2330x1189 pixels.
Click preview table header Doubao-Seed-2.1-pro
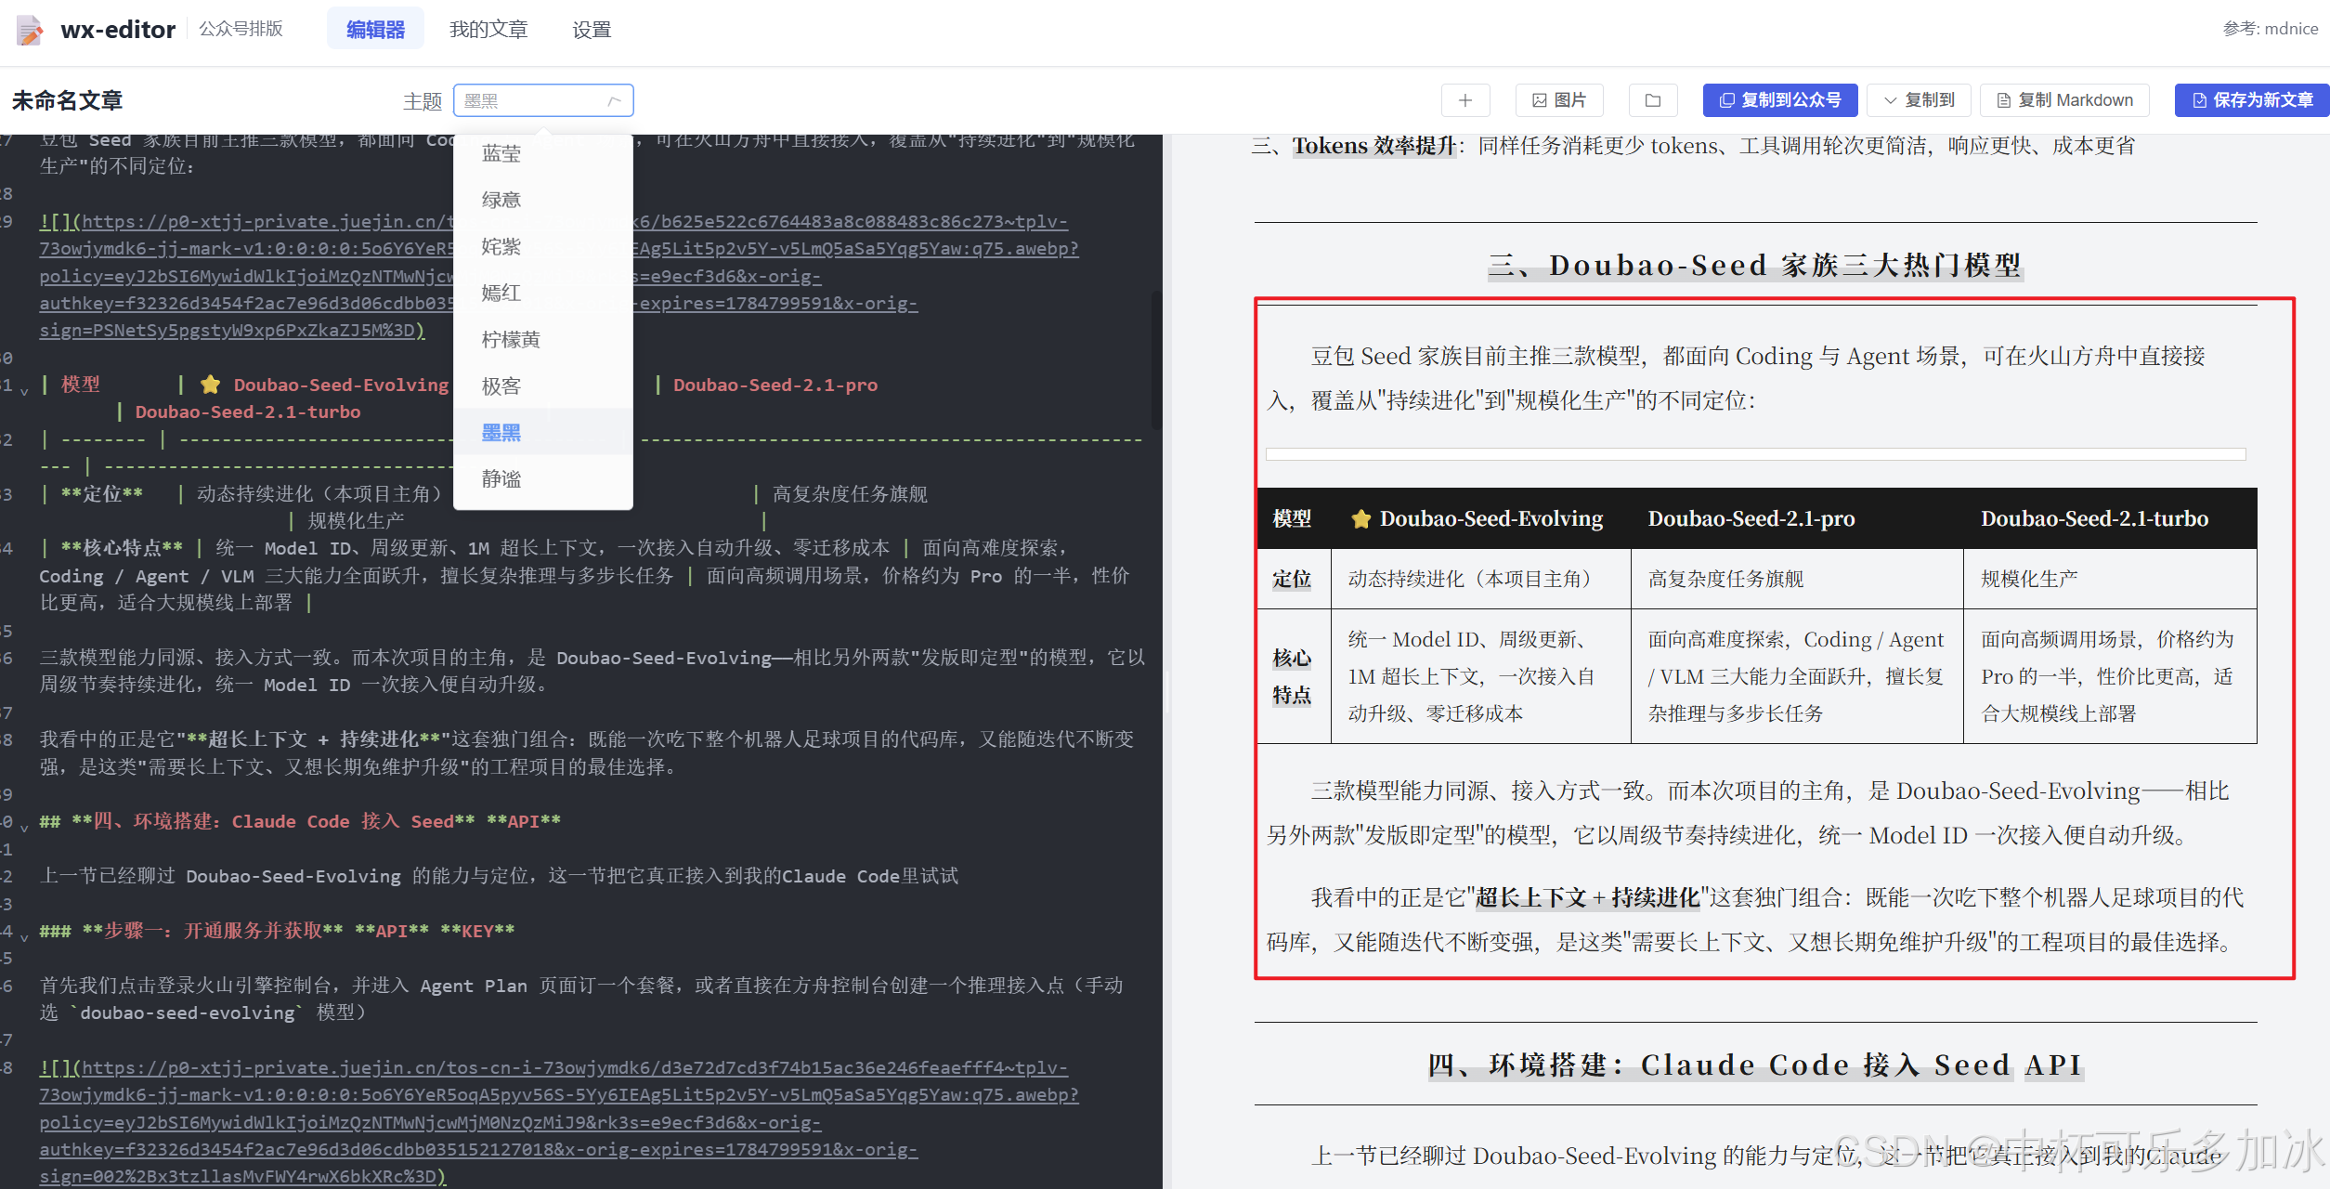pyautogui.click(x=1751, y=518)
